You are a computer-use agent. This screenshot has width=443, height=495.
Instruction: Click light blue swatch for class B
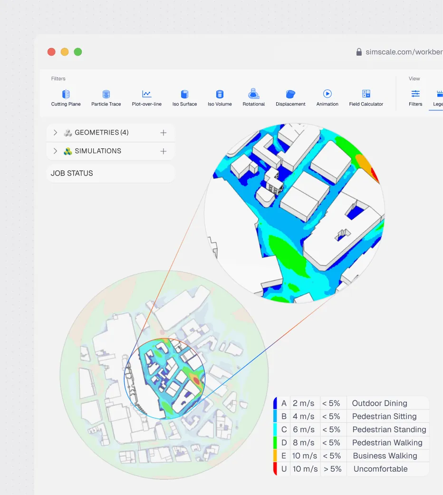tap(275, 416)
